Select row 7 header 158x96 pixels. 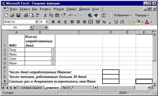5,72
